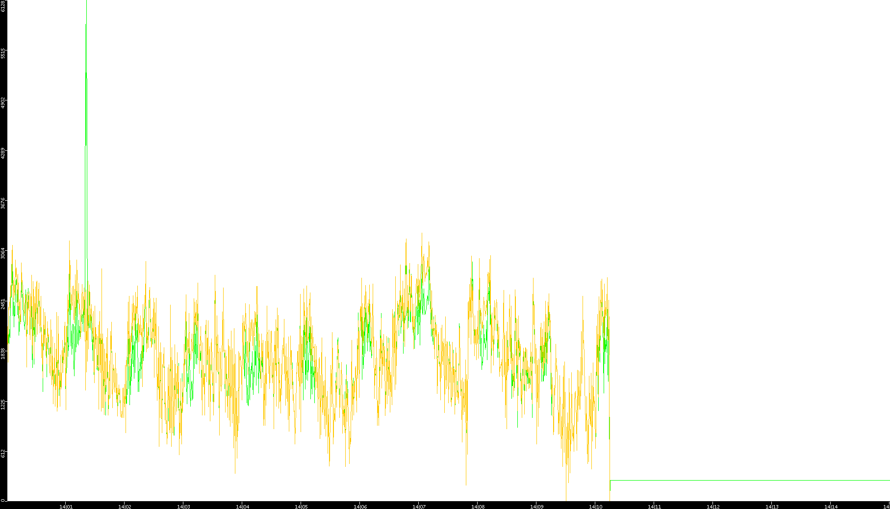Click the 3064 vertical axis label
Image resolution: width=890 pixels, height=509 pixels.
coord(3,253)
